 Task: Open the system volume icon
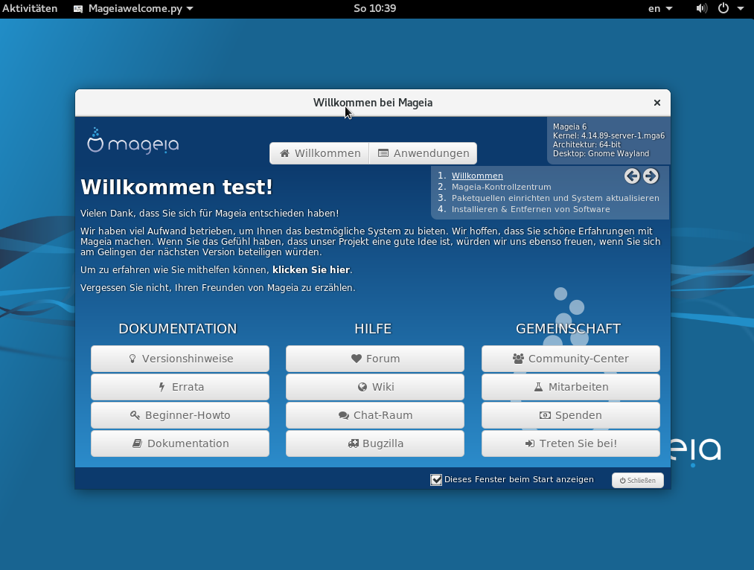click(701, 8)
